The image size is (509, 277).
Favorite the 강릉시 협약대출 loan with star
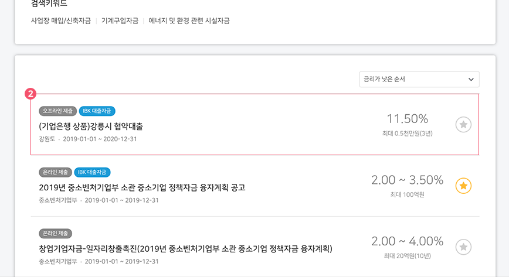coord(463,125)
